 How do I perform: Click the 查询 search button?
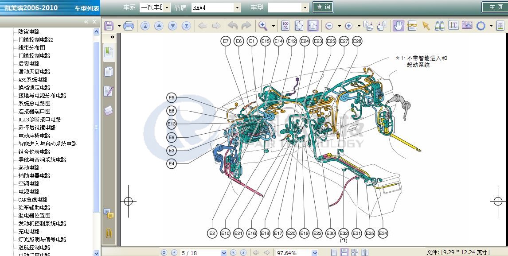tap(324, 8)
